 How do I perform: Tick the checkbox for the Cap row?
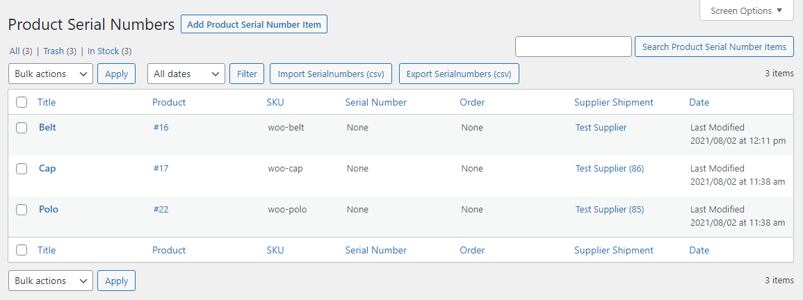[22, 169]
